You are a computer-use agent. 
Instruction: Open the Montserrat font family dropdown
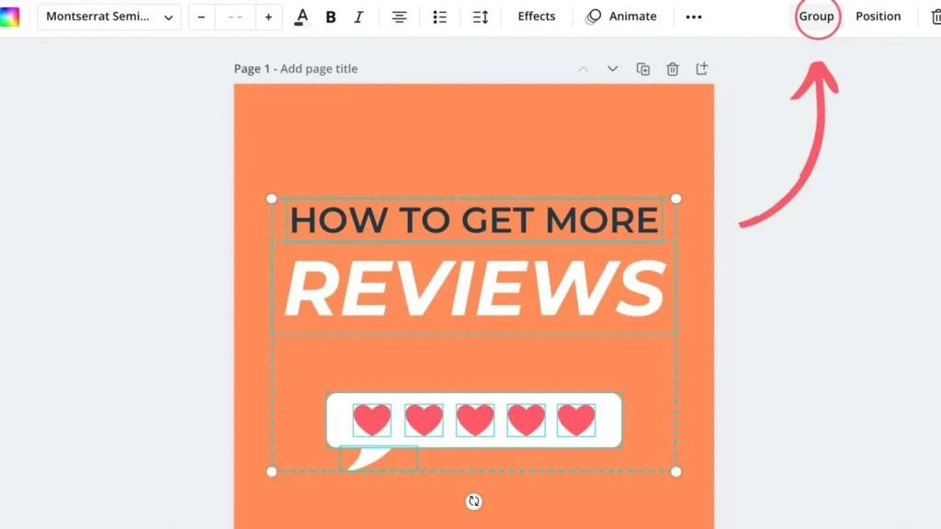tap(108, 16)
